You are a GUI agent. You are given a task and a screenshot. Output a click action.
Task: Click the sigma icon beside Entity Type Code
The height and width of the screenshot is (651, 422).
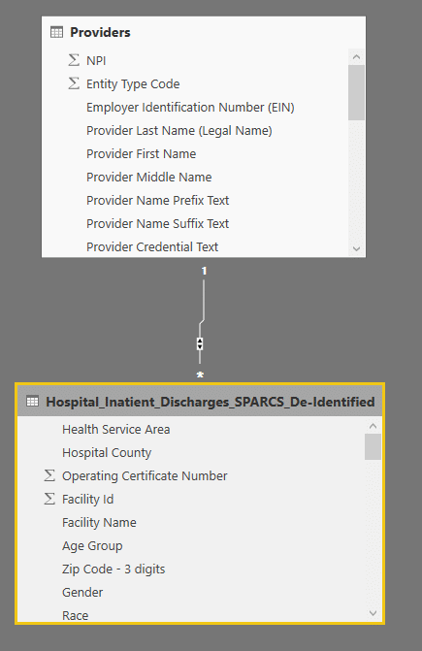74,83
